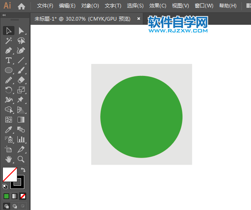Select the Ellipse tool
251x210 pixels.
(x=9, y=70)
